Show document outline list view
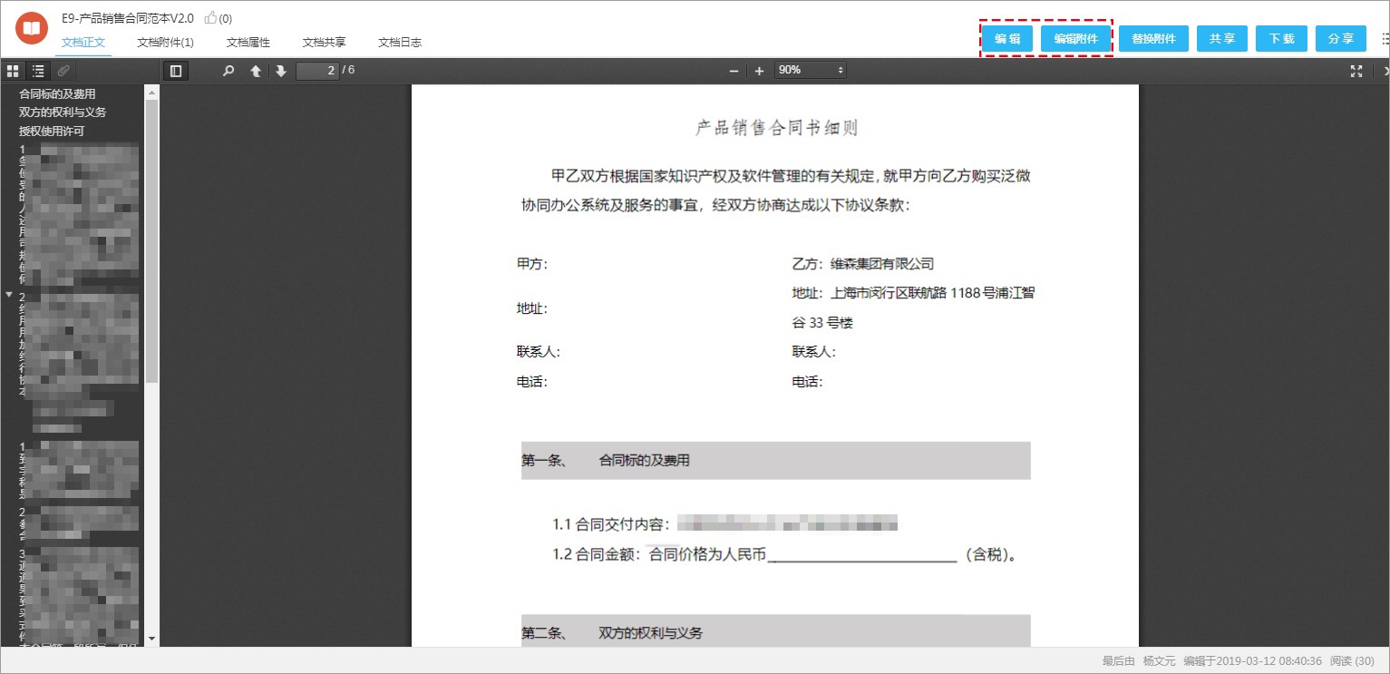Screen dimensions: 1390x674 point(38,71)
